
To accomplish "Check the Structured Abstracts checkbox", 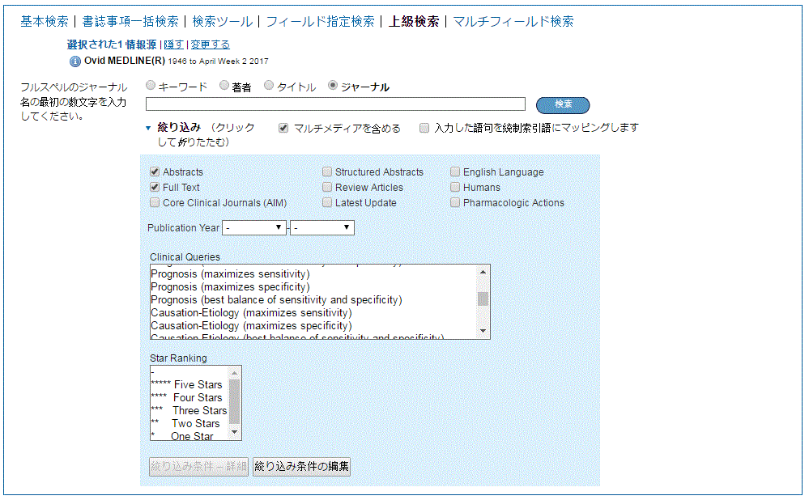I will [326, 172].
